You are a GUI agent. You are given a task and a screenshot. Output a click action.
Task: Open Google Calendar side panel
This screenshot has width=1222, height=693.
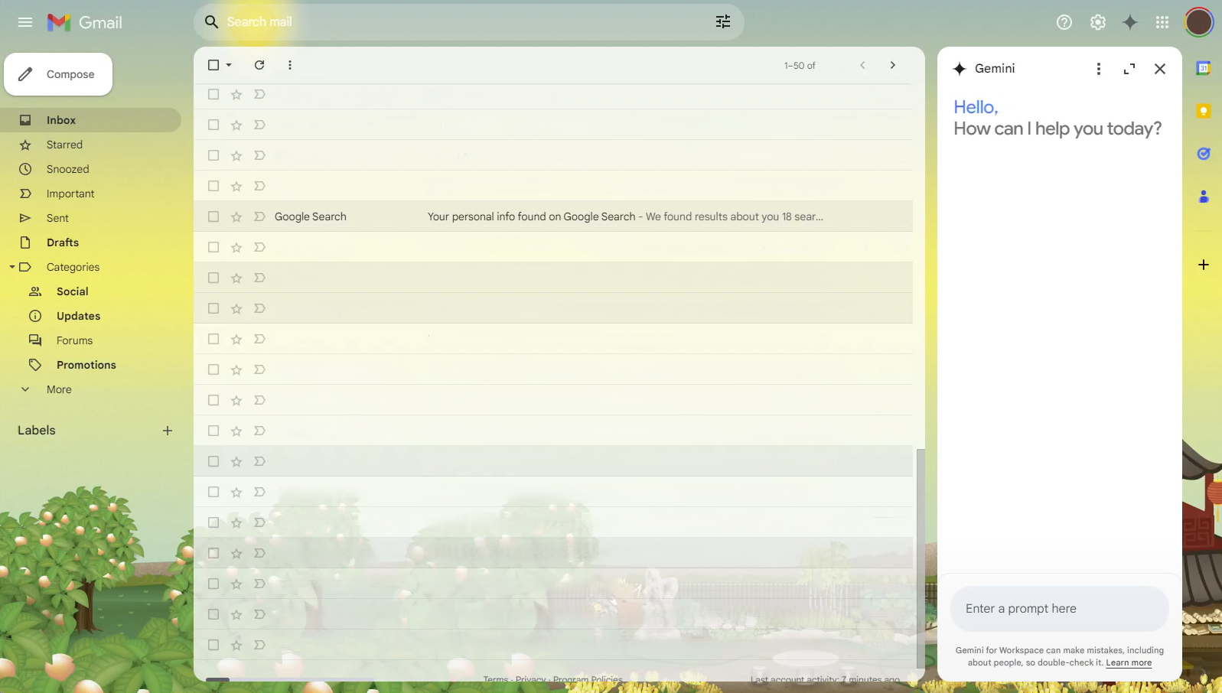pyautogui.click(x=1204, y=68)
